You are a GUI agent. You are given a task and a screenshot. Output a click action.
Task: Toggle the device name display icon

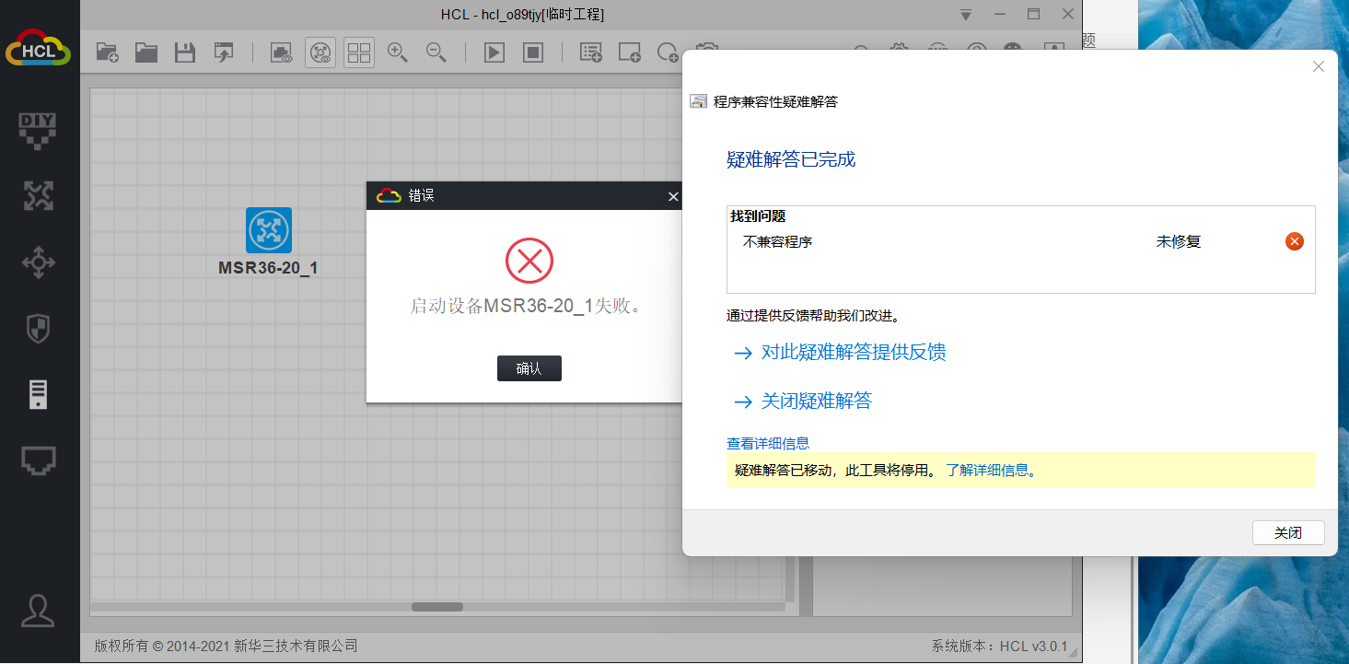[x=320, y=52]
